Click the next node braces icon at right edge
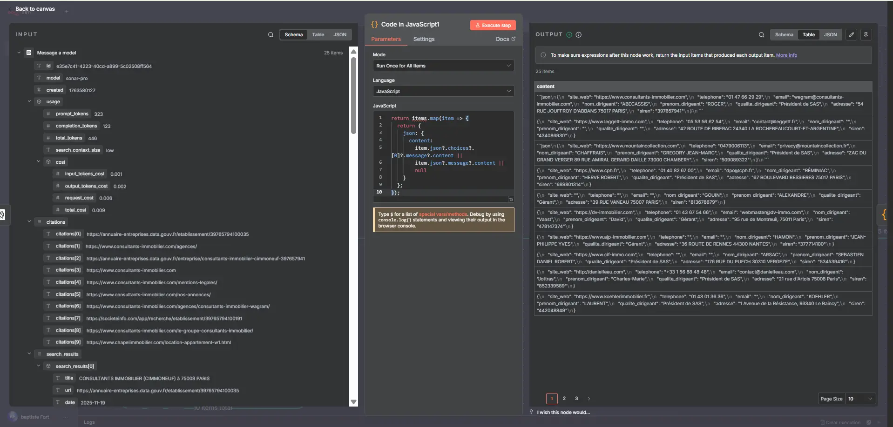Viewport: 893px width, 427px height. 884,214
